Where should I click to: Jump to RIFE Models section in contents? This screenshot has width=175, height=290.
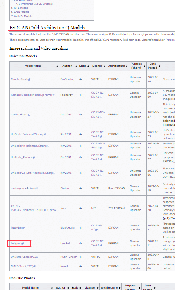coord(20,8)
